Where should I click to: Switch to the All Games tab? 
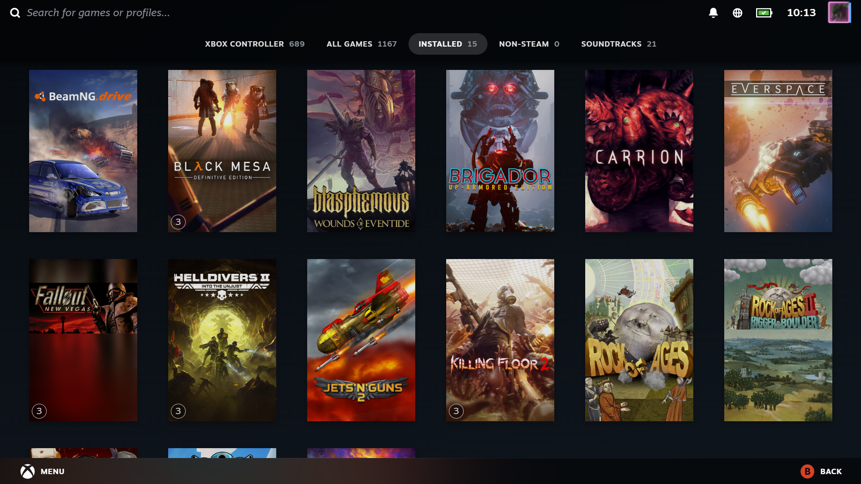click(x=361, y=44)
